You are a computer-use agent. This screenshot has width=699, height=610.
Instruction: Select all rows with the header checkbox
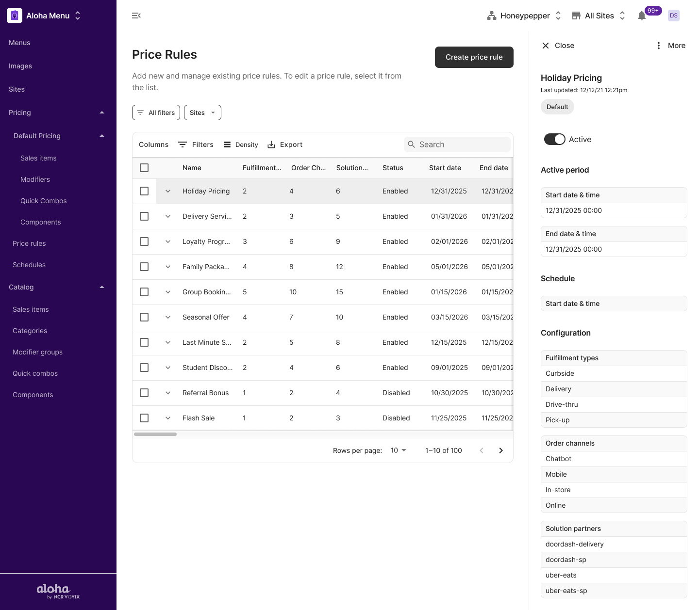tap(144, 168)
